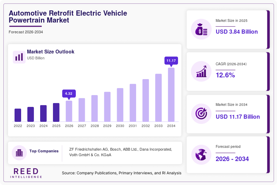Select the 2031 bar in the chart

pyautogui.click(x=133, y=103)
